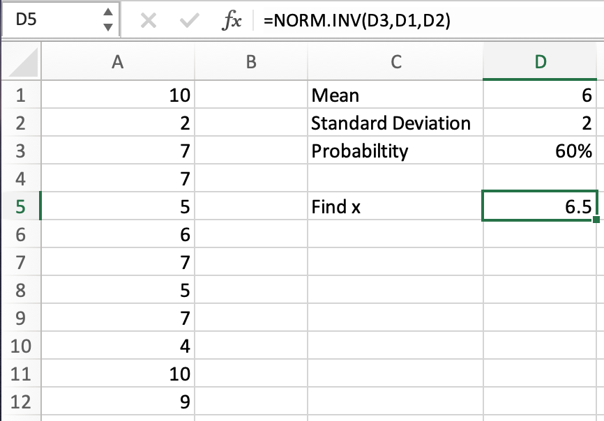Click inside the formula bar text

(418, 21)
